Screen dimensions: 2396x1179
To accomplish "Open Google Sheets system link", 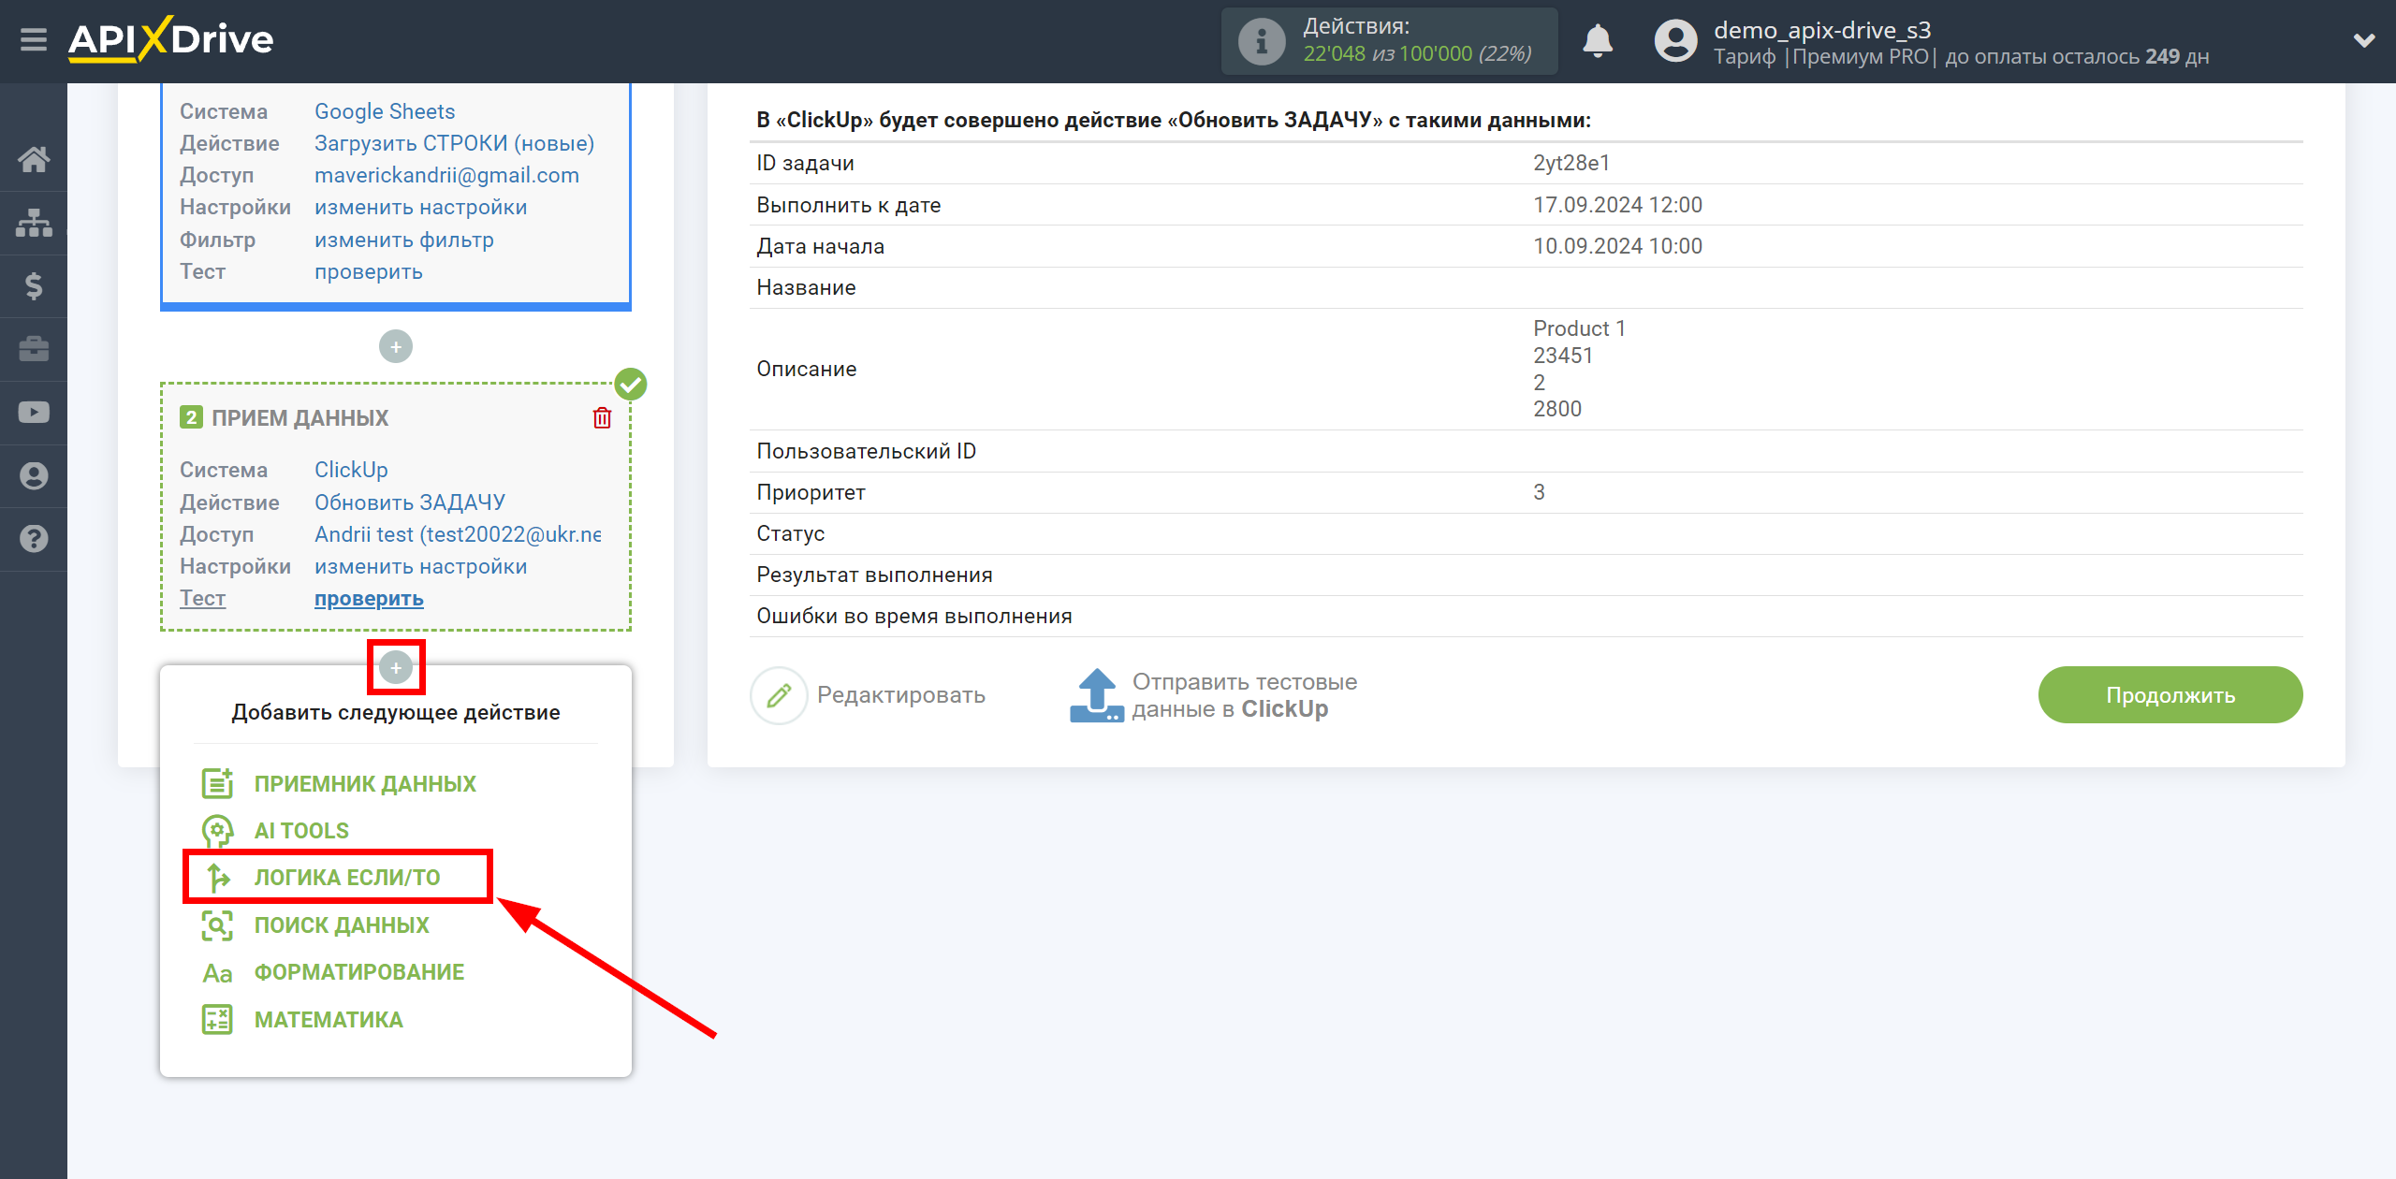I will [385, 111].
